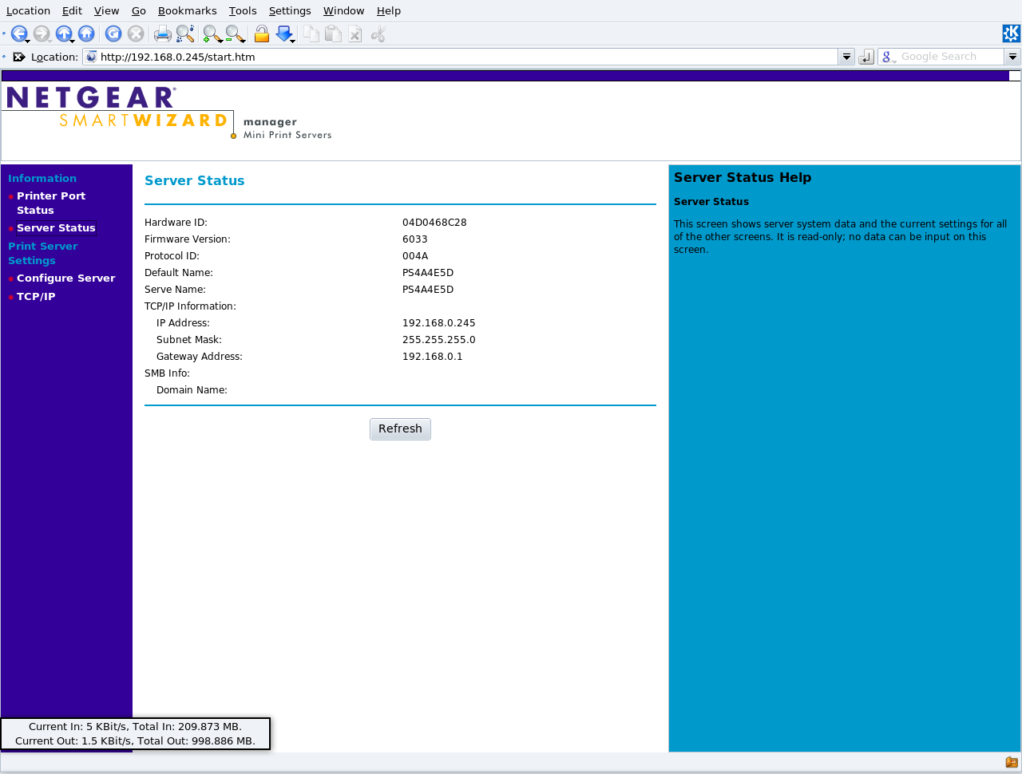The height and width of the screenshot is (774, 1022).
Task: Click the padlock security icon
Action: [261, 34]
